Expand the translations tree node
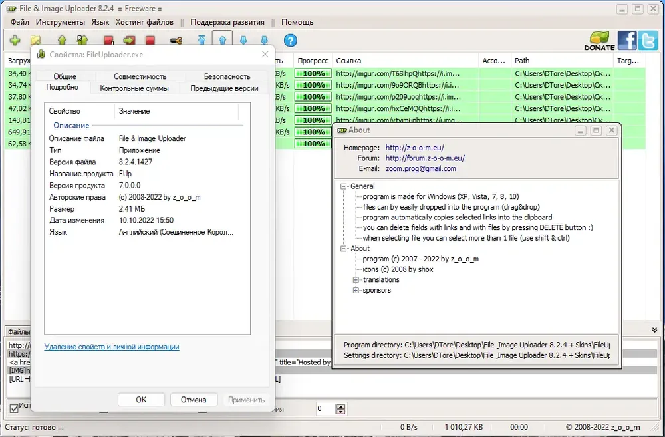Screen dimensions: 665x437 tap(356, 280)
